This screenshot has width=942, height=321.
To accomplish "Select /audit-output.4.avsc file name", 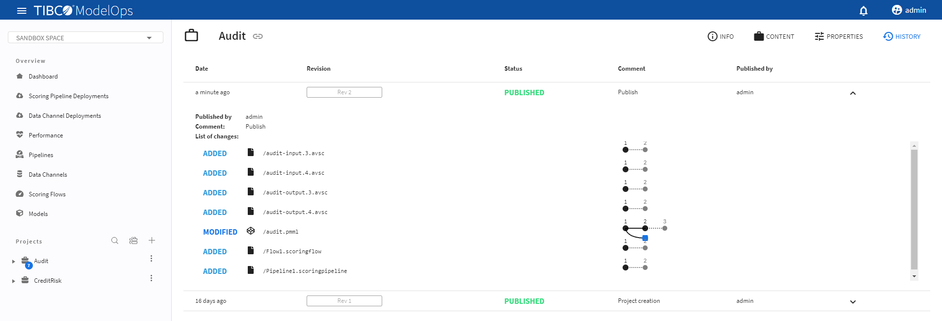I will click(x=295, y=212).
